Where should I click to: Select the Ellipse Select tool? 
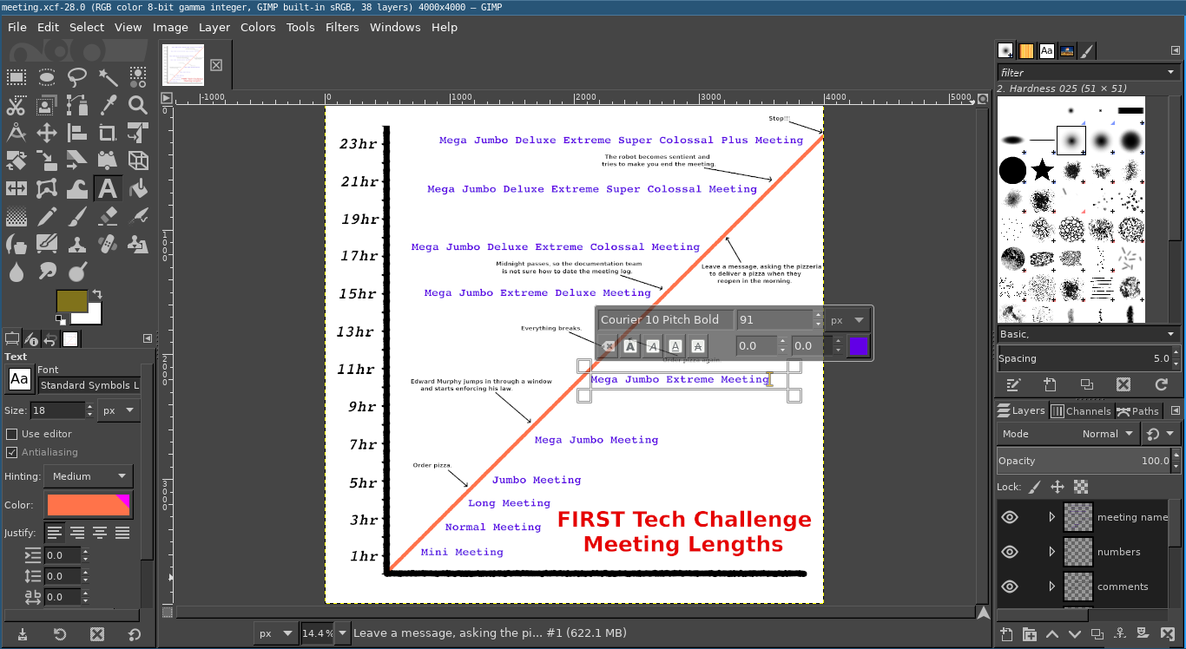pos(47,77)
